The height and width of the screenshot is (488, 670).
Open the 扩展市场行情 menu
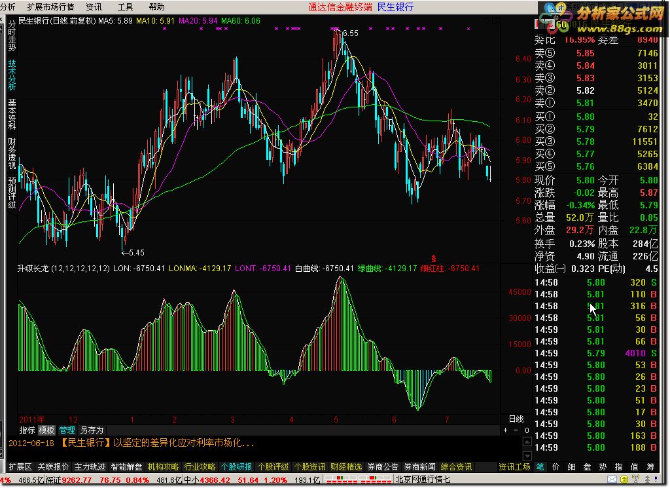pyautogui.click(x=50, y=7)
